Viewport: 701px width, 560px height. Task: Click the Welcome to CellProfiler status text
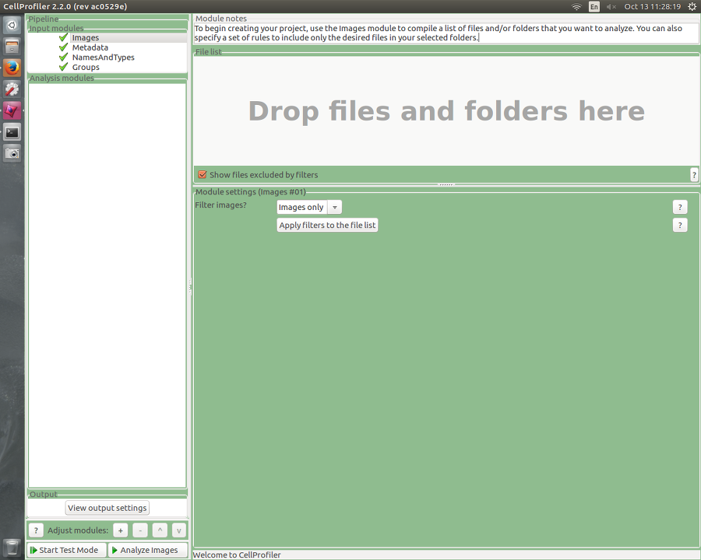237,555
